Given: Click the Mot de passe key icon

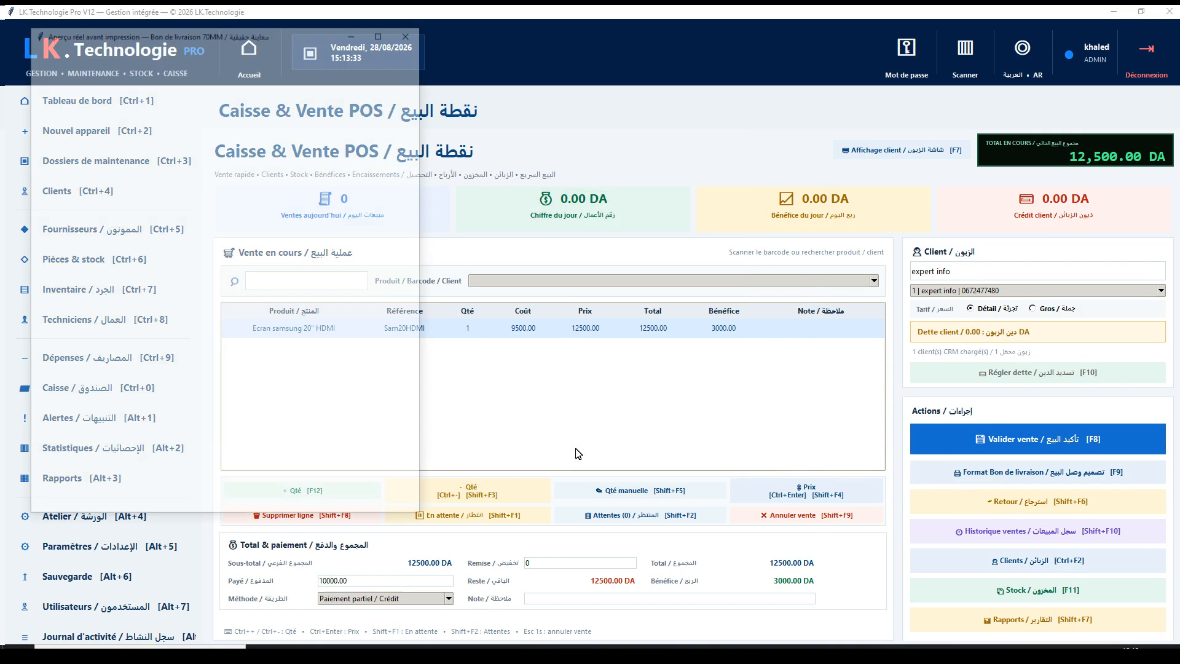Looking at the screenshot, I should 907,47.
